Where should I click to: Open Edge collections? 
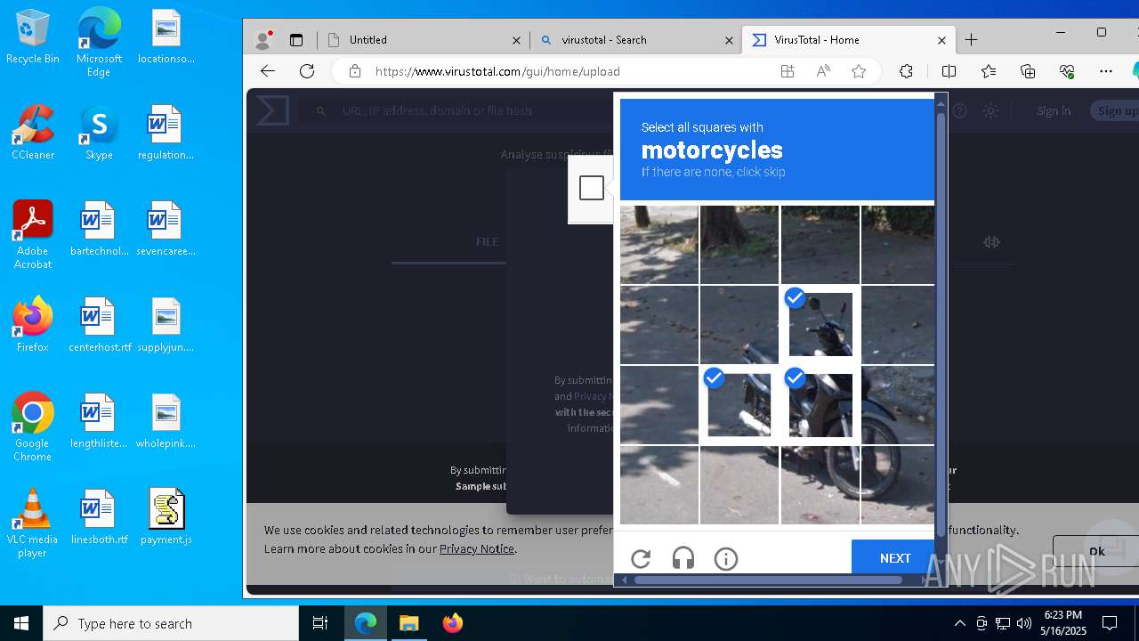[1028, 71]
